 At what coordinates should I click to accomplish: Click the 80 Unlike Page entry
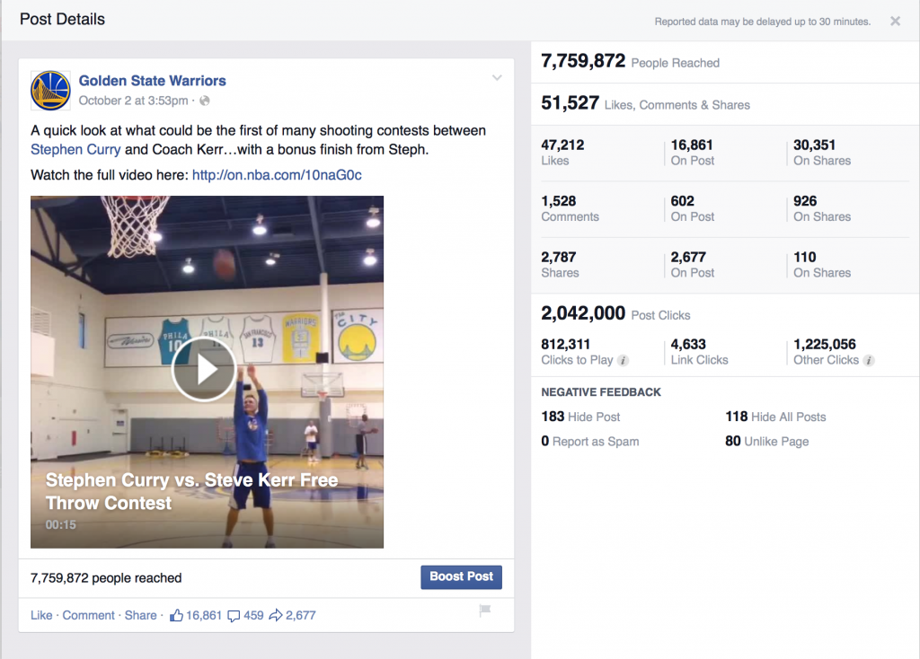click(767, 442)
